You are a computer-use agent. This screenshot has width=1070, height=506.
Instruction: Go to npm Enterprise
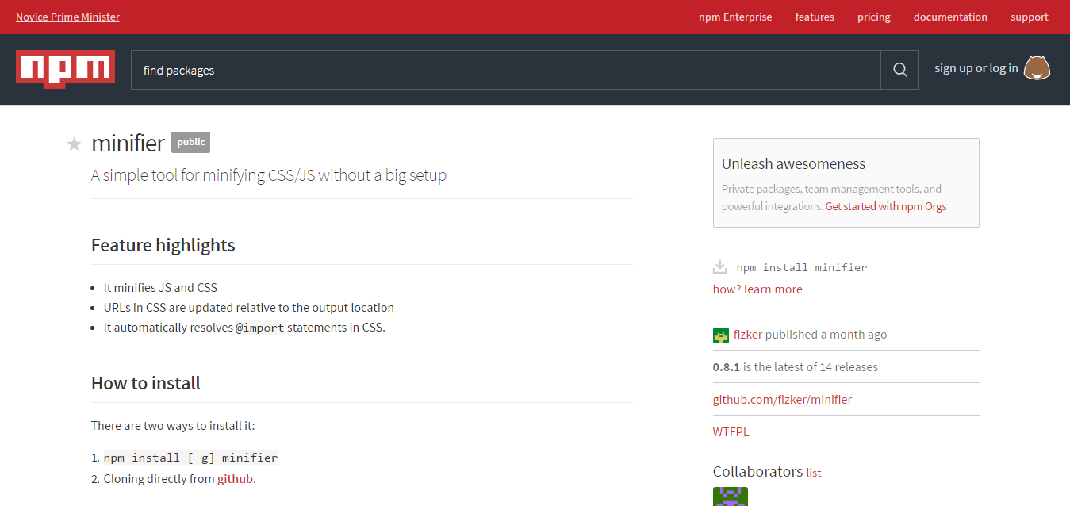click(735, 17)
